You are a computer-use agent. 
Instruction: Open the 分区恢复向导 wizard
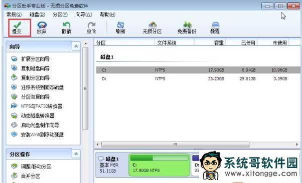(35, 97)
